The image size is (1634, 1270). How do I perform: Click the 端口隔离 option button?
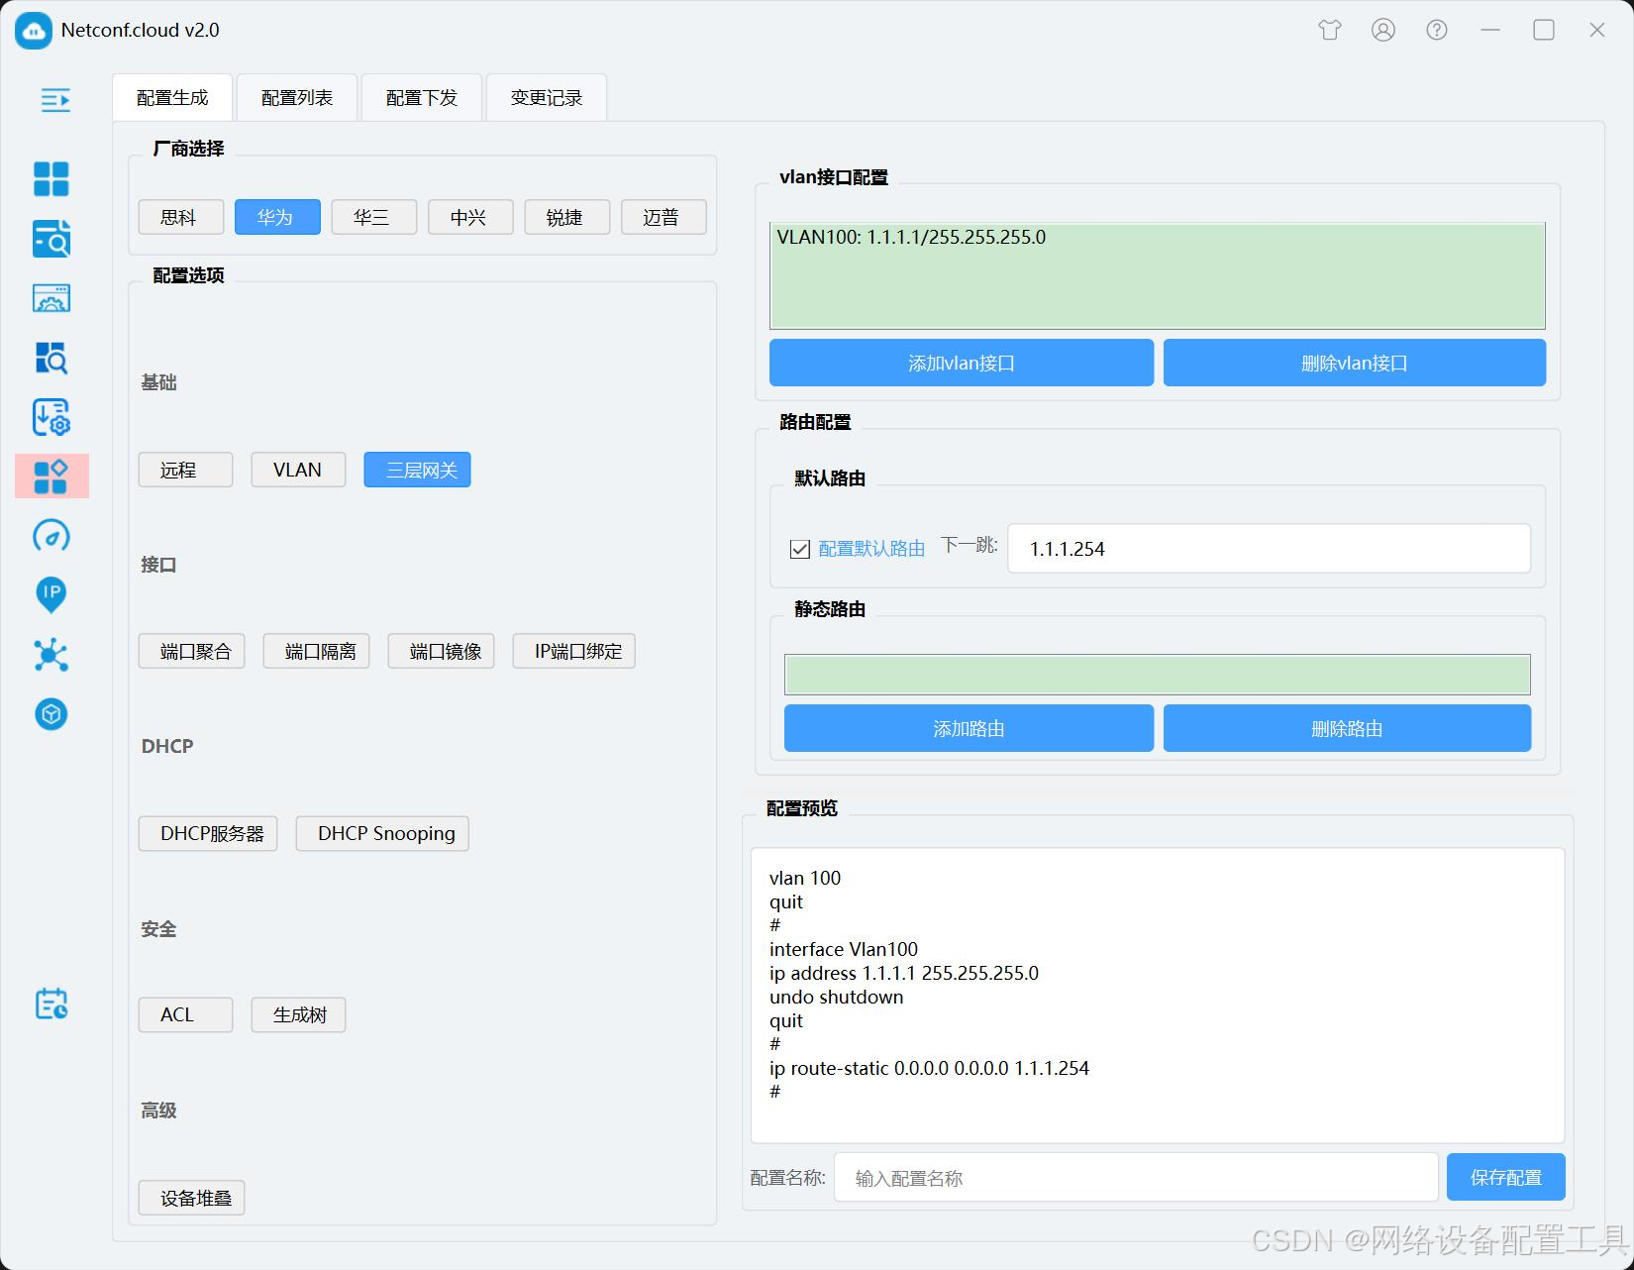pos(316,651)
